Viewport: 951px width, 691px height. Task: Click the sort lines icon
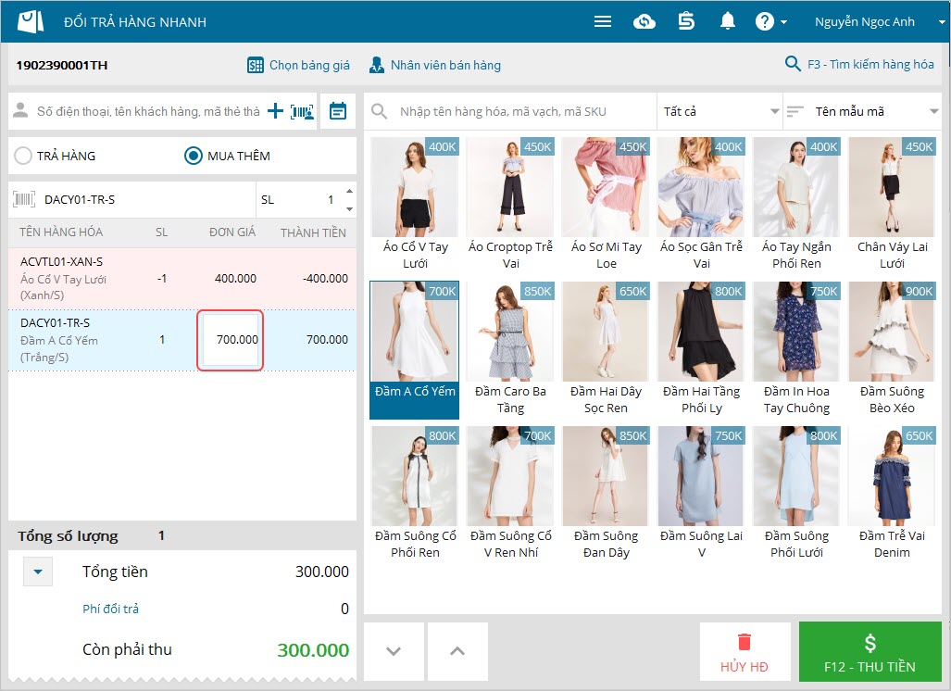(x=795, y=111)
